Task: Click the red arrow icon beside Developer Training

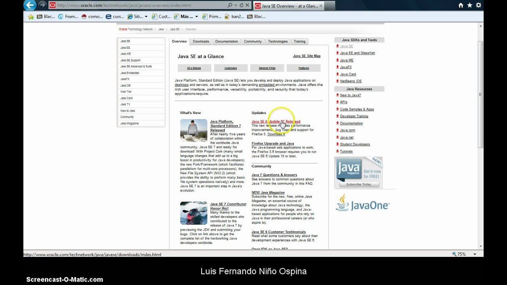Action: pyautogui.click(x=337, y=116)
